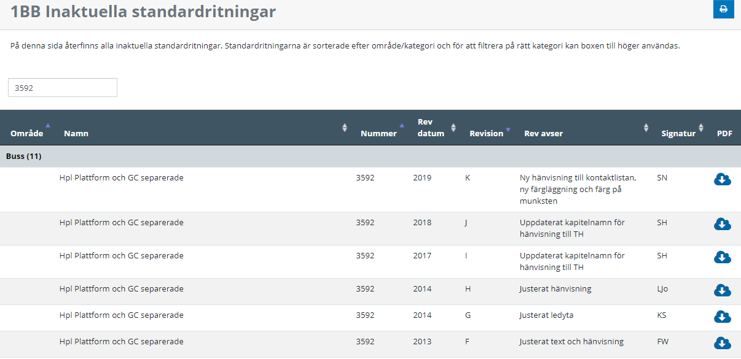741x359 pixels.
Task: Sort table by Revision column
Action: pyautogui.click(x=486, y=133)
